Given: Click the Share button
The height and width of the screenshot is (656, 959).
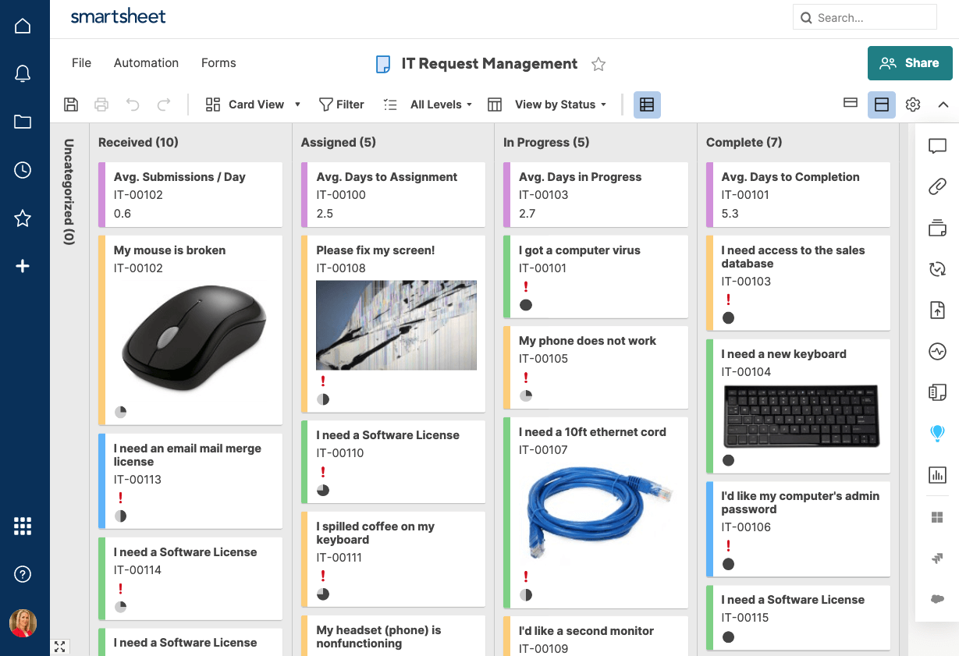Looking at the screenshot, I should pos(910,63).
